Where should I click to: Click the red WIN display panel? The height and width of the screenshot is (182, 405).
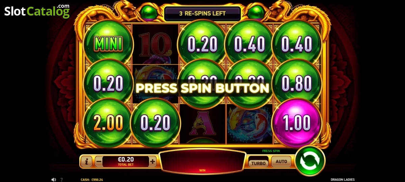pyautogui.click(x=202, y=161)
